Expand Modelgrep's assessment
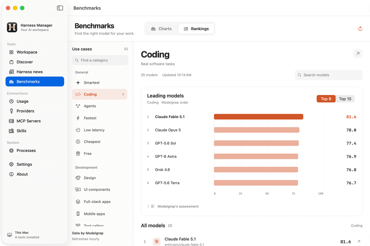Screen dimensions: 370x246 [173, 206]
